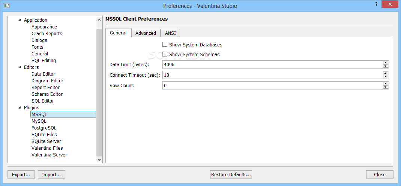The width and height of the screenshot is (401, 186).
Task: Open Report Editor preferences
Action: click(x=45, y=88)
